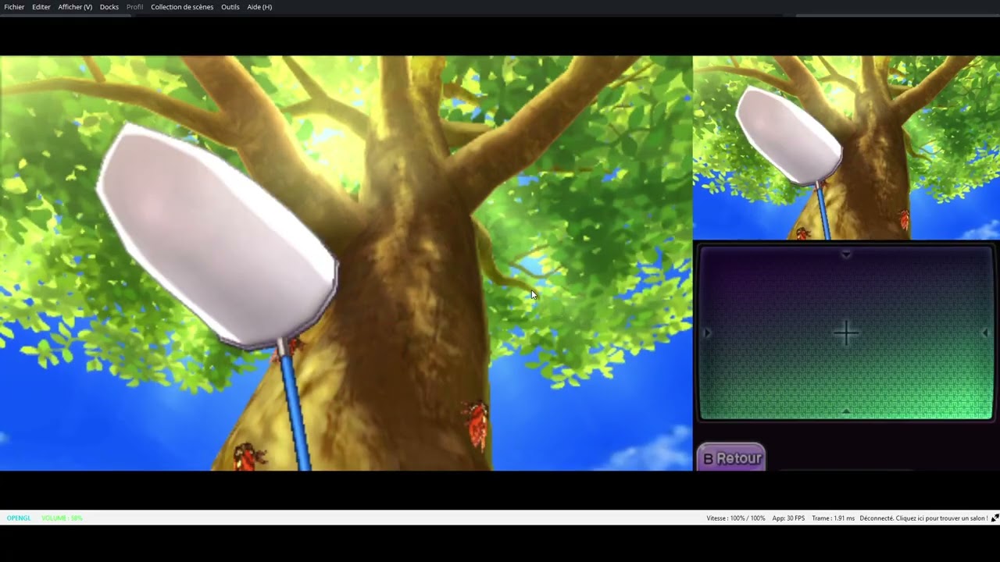Click the OPENGL status indicator
Viewport: 1000px width, 562px height.
(19, 518)
